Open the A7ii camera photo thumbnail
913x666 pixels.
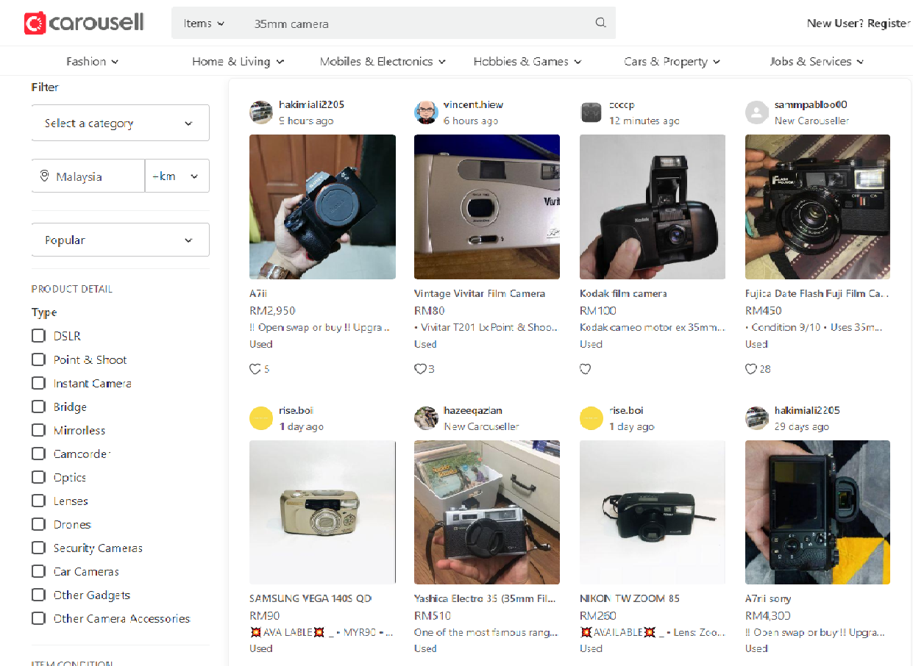click(322, 207)
